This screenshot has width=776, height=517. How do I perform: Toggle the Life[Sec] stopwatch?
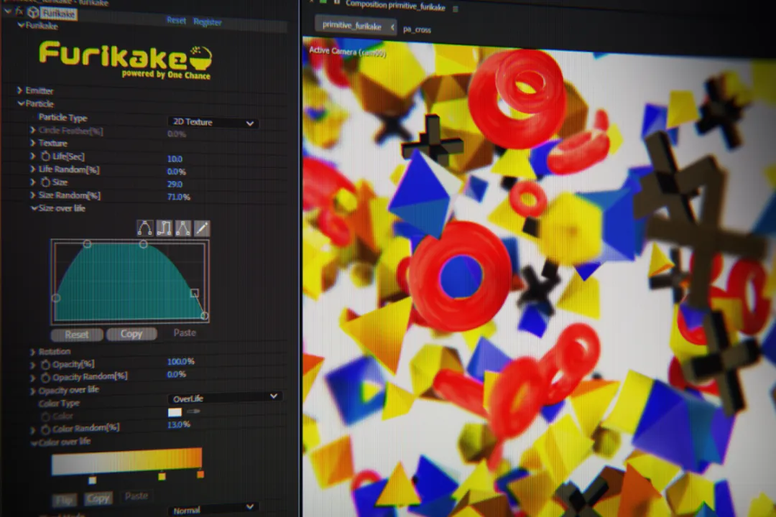point(45,157)
